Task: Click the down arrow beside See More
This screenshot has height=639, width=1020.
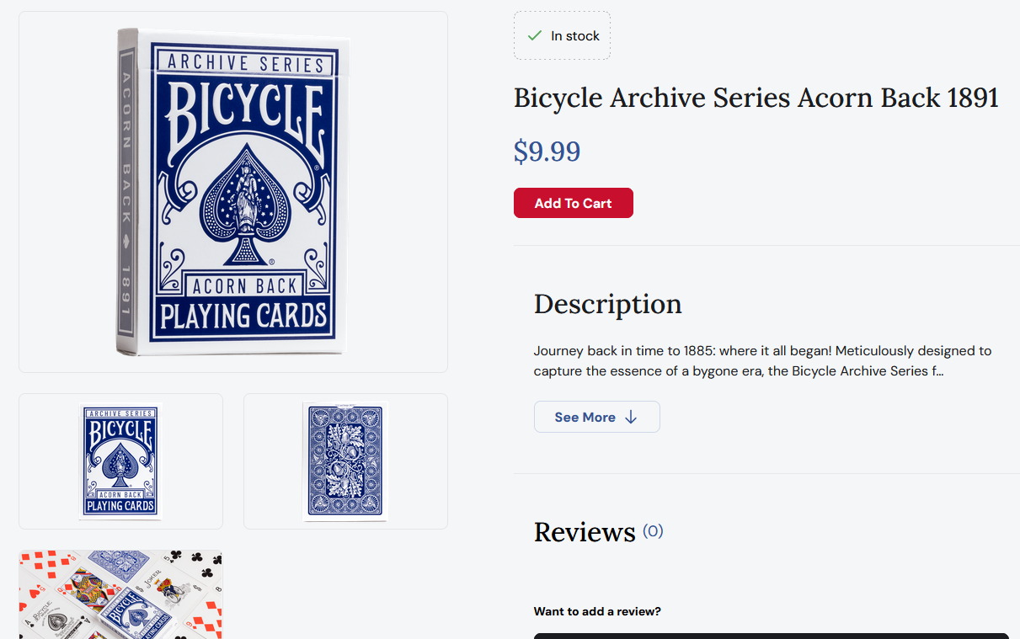Action: [631, 418]
